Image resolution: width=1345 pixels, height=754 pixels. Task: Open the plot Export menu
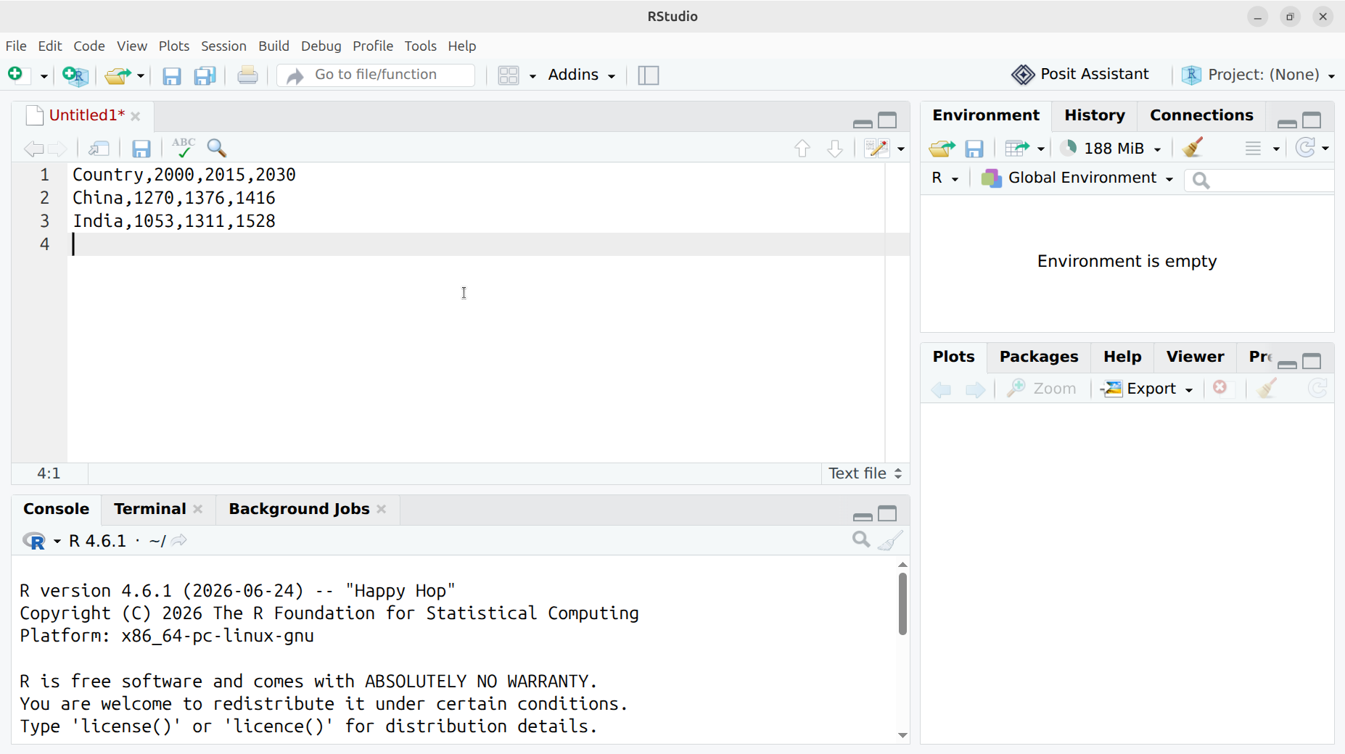pyautogui.click(x=1147, y=389)
